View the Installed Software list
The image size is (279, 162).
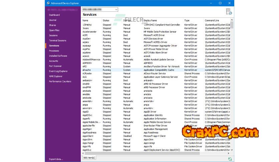[58, 56]
